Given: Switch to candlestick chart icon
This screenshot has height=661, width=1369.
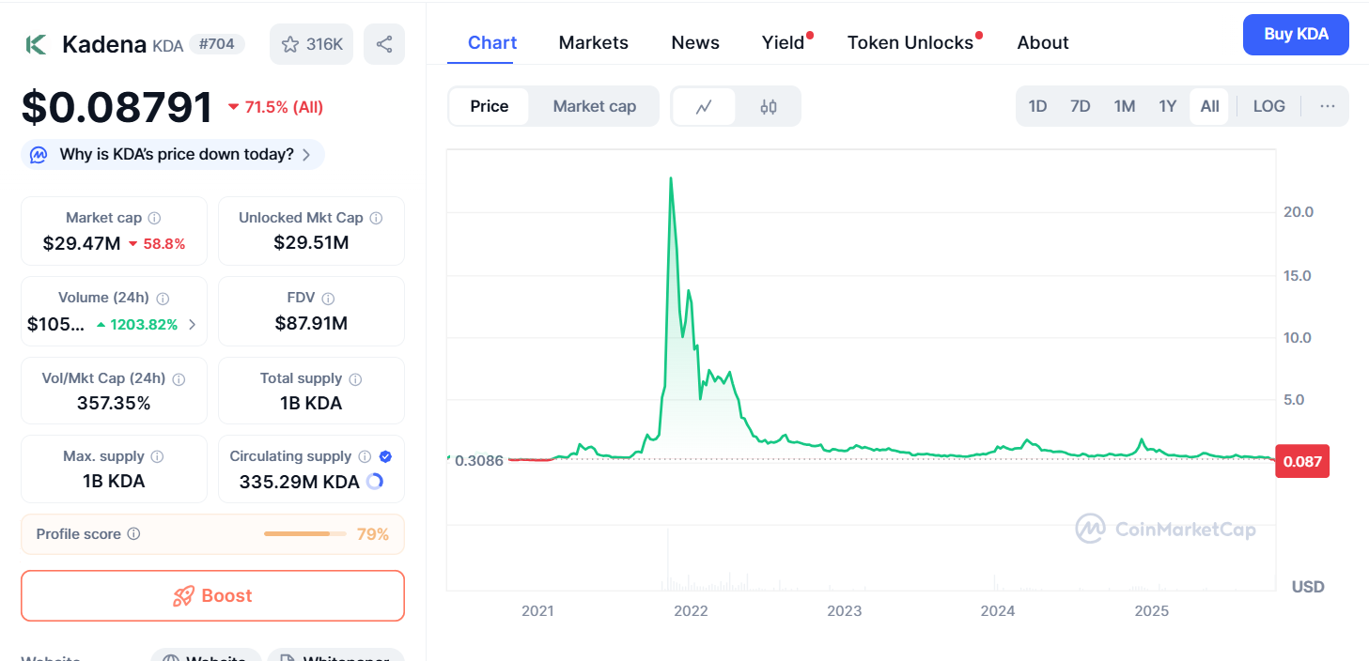Looking at the screenshot, I should (x=768, y=106).
